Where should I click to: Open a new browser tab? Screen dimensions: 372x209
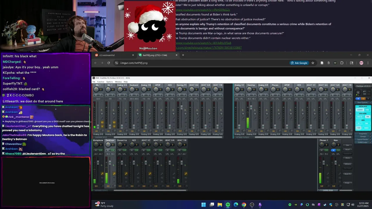coord(183,55)
